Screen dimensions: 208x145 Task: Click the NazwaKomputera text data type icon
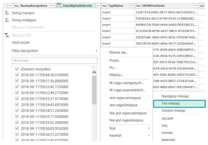(16, 6)
